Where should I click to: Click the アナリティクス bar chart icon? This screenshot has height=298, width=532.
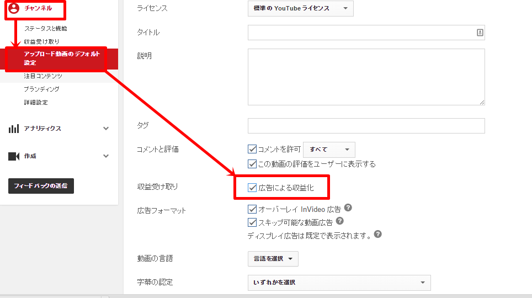coord(14,129)
